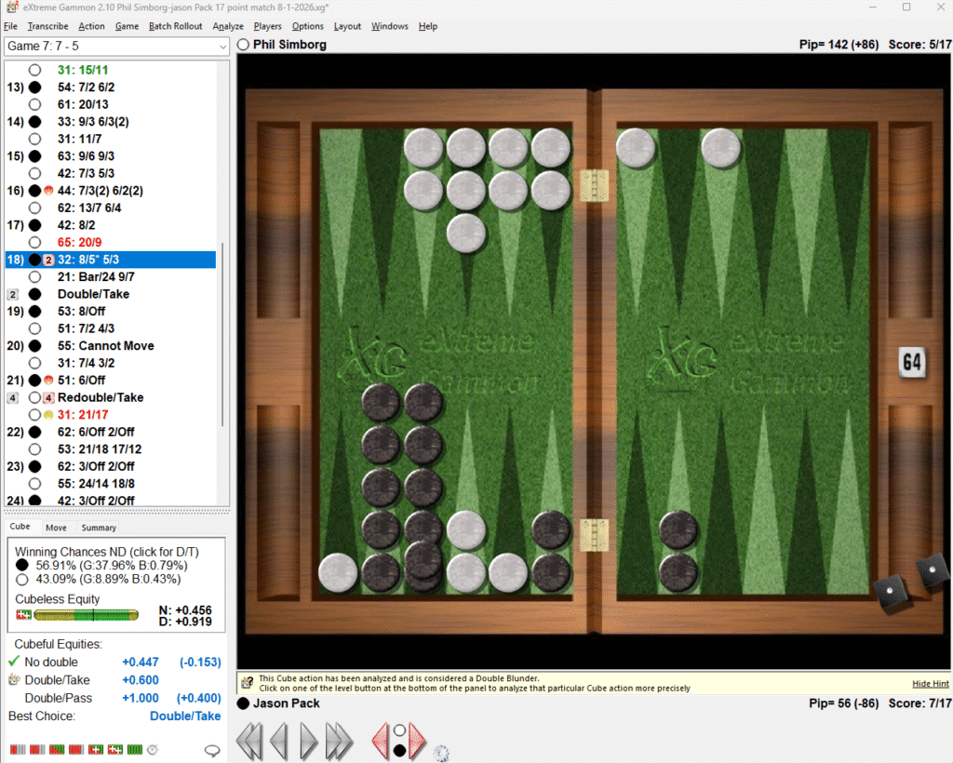Open the Game 7: 7 - 5 dropdown
The width and height of the screenshot is (953, 763).
[116, 47]
